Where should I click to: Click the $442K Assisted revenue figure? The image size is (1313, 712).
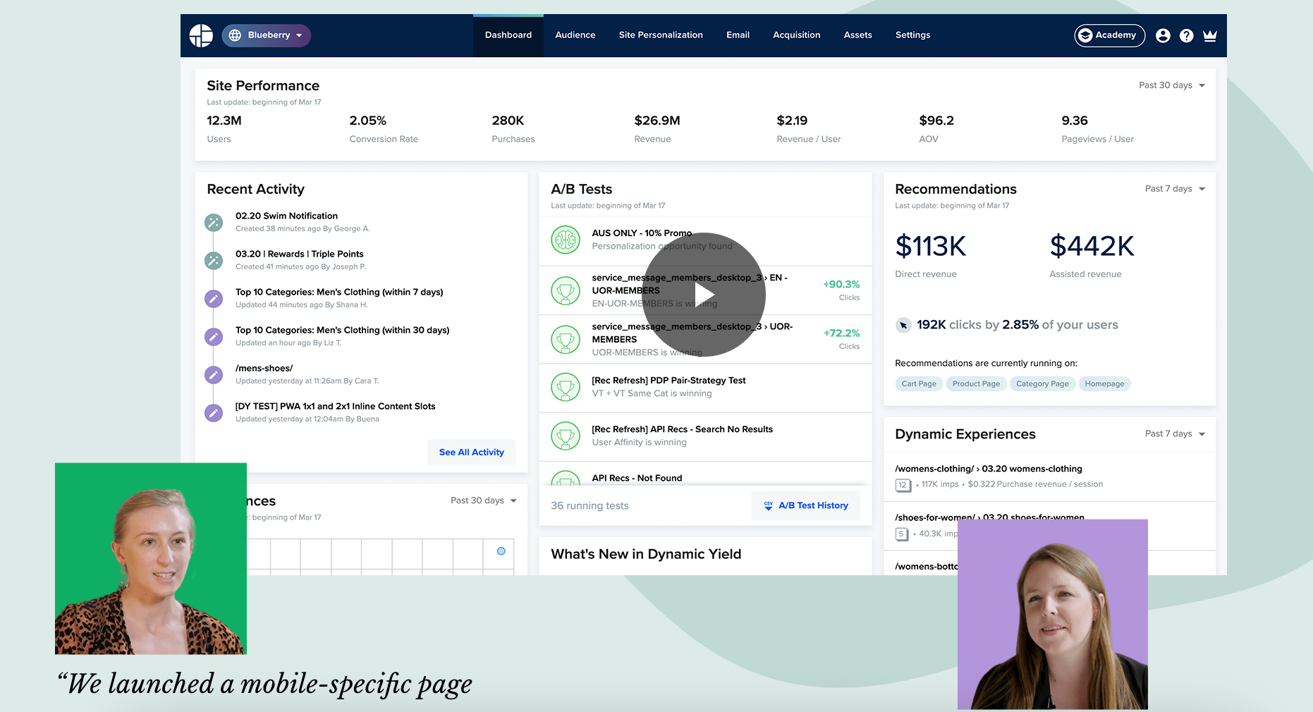tap(1092, 247)
